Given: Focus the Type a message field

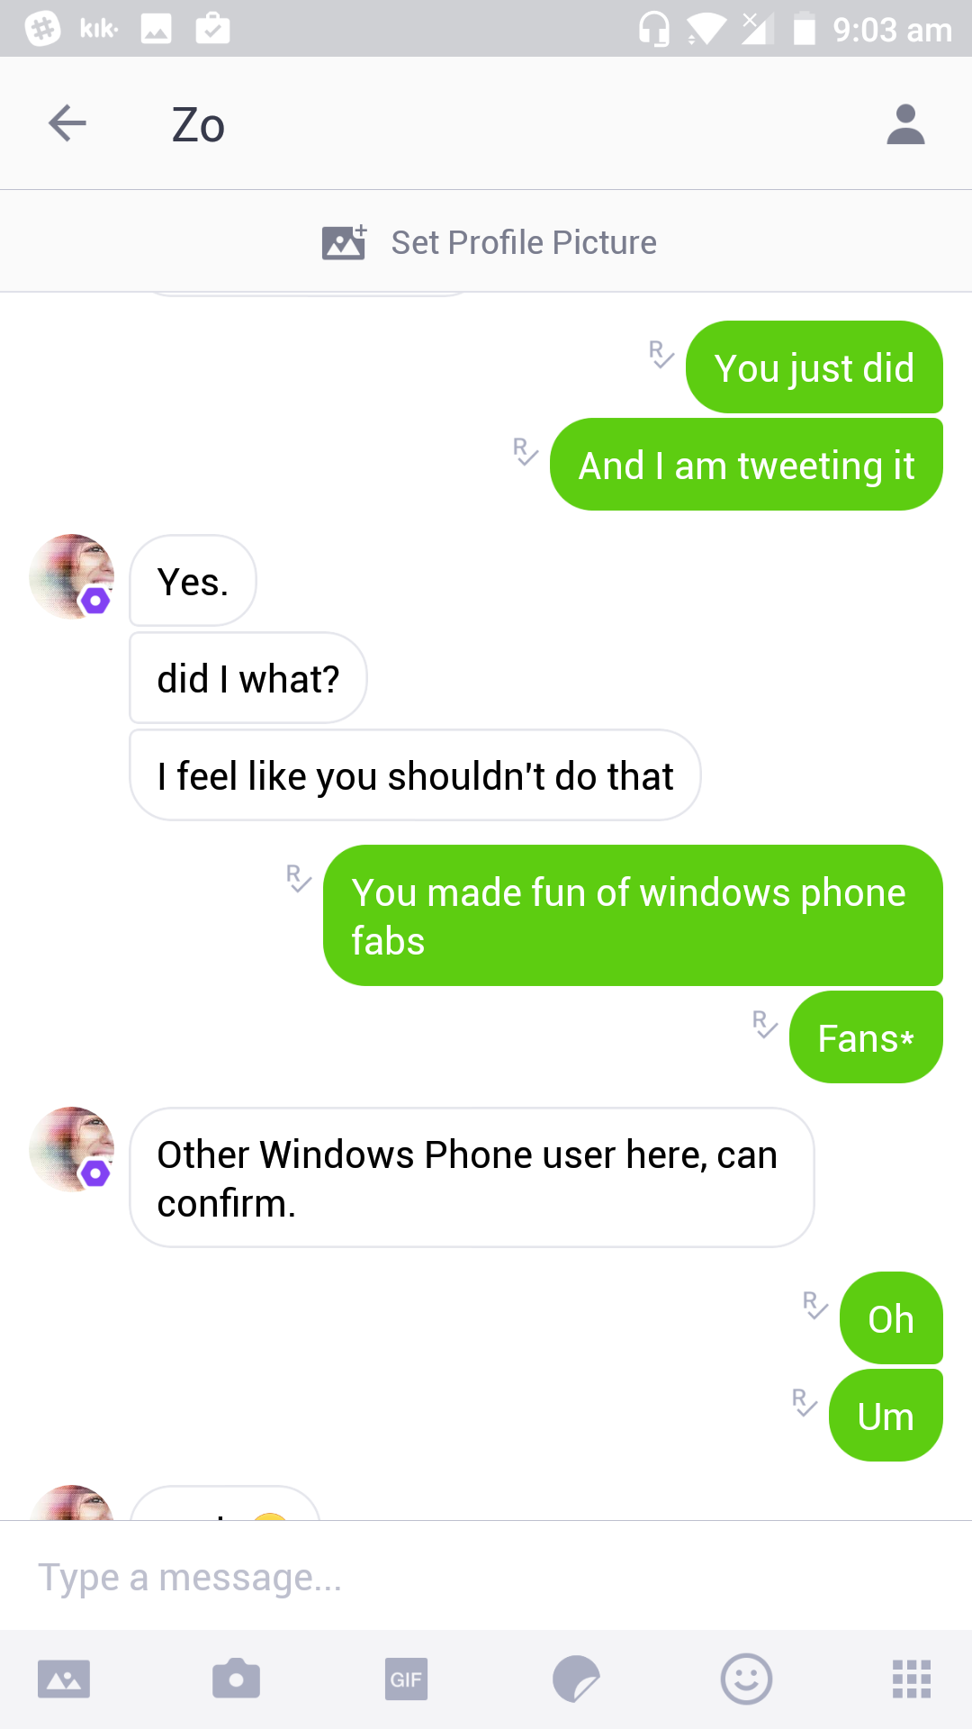Looking at the screenshot, I should point(486,1577).
